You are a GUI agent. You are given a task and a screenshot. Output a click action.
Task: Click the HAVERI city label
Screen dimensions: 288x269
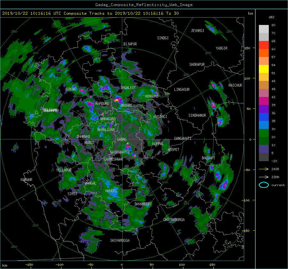click(111, 191)
